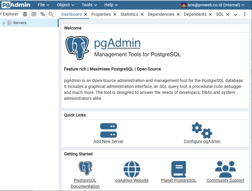This screenshot has height=191, width=252.
Task: Click the pgAdmin Website globe icon
Action: pyautogui.click(x=132, y=169)
